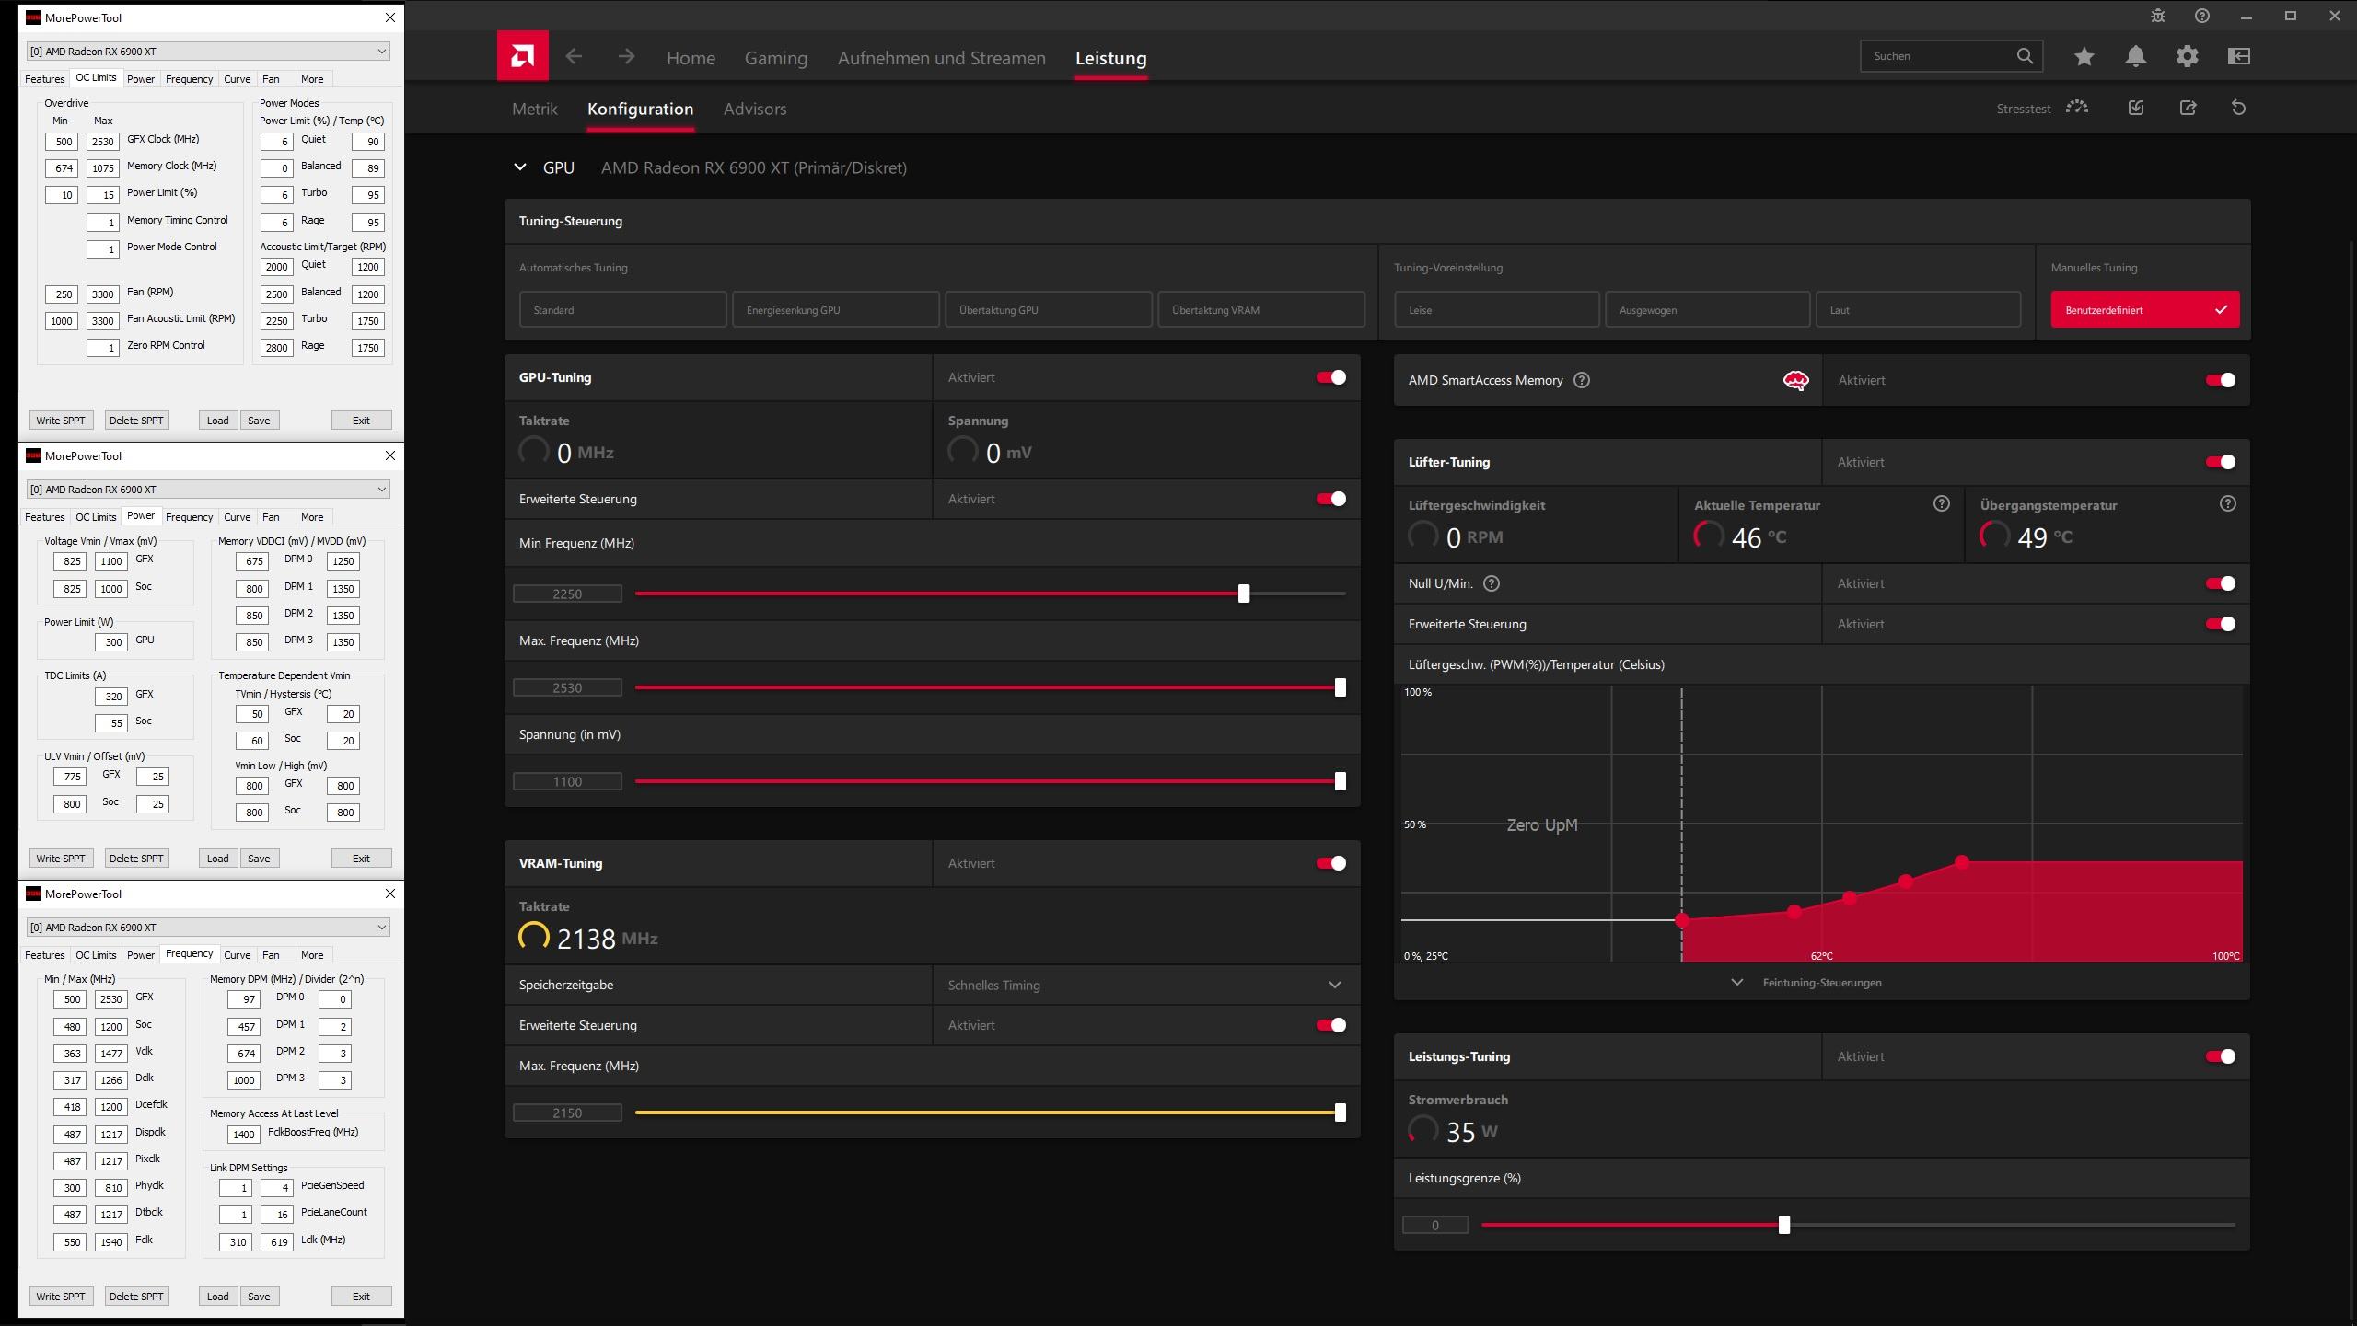Select Curve tab in top MorePowerTool
2357x1326 pixels.
[237, 79]
